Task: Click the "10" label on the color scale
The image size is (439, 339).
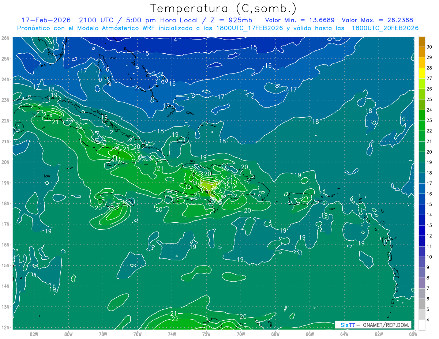Action: (429, 257)
